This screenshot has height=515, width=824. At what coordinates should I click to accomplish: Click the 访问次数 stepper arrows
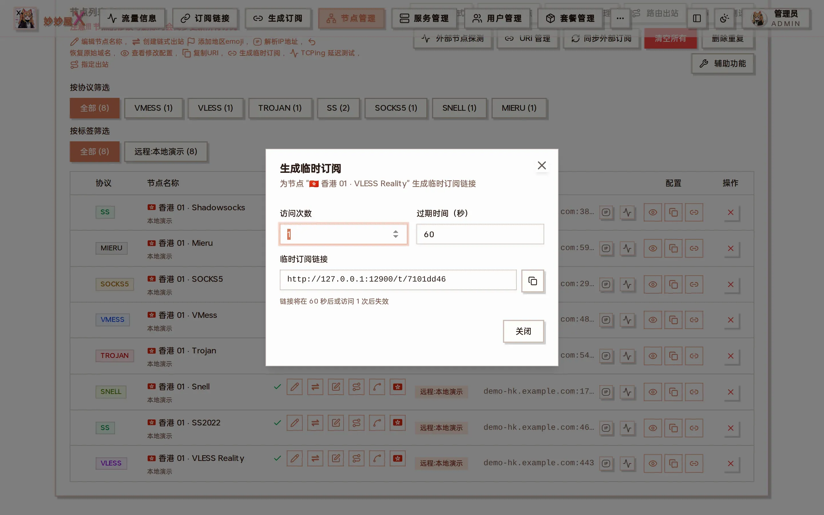pyautogui.click(x=395, y=234)
